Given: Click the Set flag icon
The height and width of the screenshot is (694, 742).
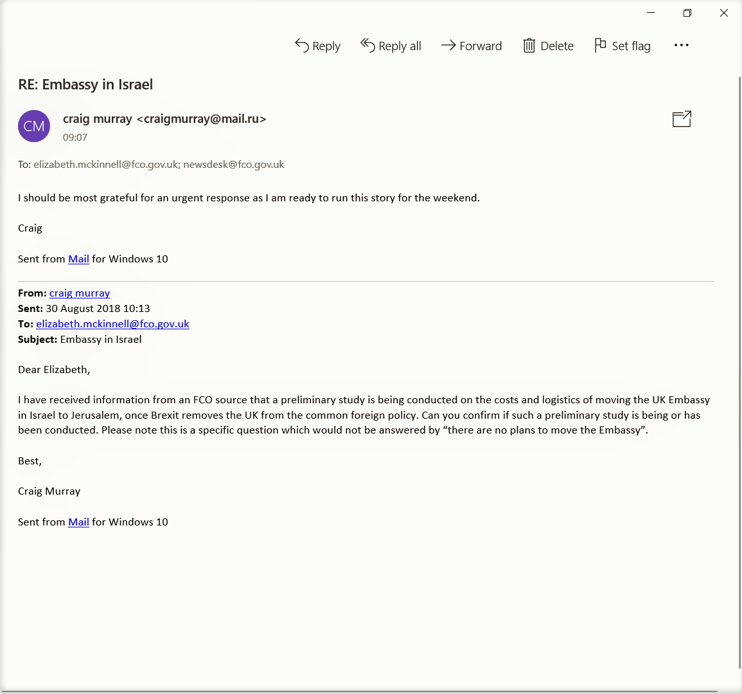Looking at the screenshot, I should pyautogui.click(x=600, y=45).
